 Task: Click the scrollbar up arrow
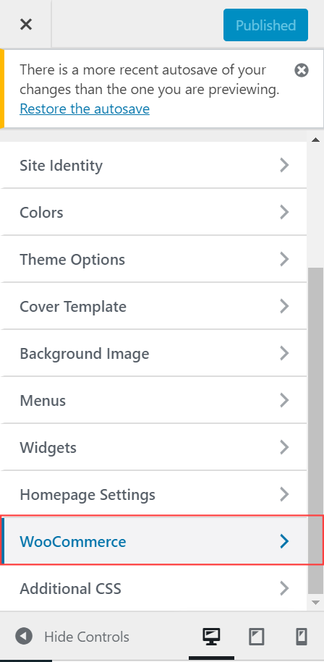point(315,140)
